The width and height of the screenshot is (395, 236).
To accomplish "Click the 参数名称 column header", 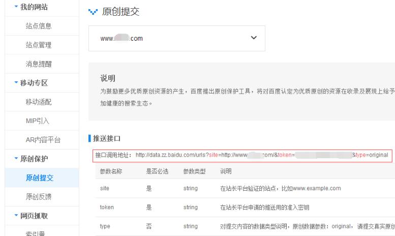I will [111, 171].
